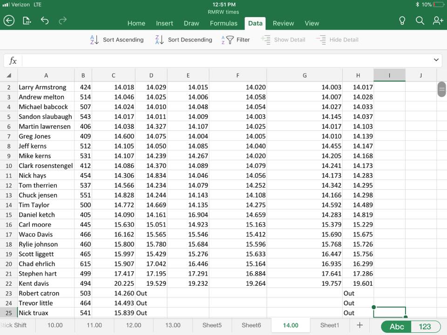The image size is (447, 335).
Task: Grab the vertical scroll handle
Action: 441,89
